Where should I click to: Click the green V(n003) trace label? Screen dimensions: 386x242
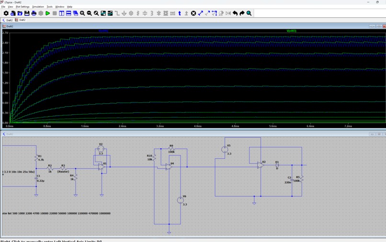[292, 31]
